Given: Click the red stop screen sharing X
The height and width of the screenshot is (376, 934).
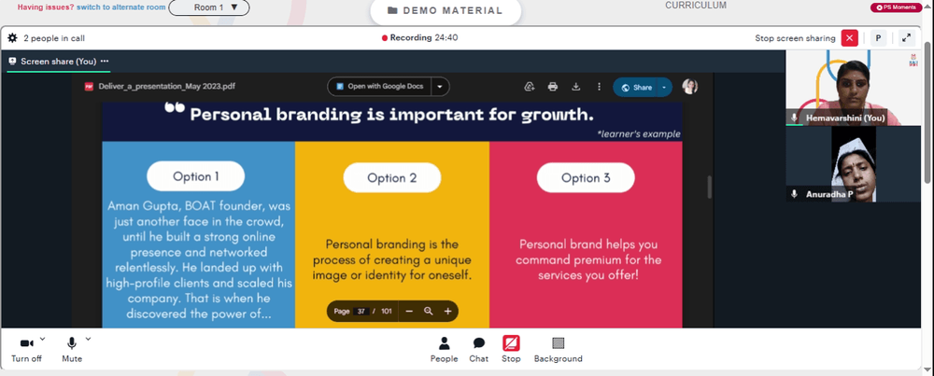Looking at the screenshot, I should coord(849,38).
